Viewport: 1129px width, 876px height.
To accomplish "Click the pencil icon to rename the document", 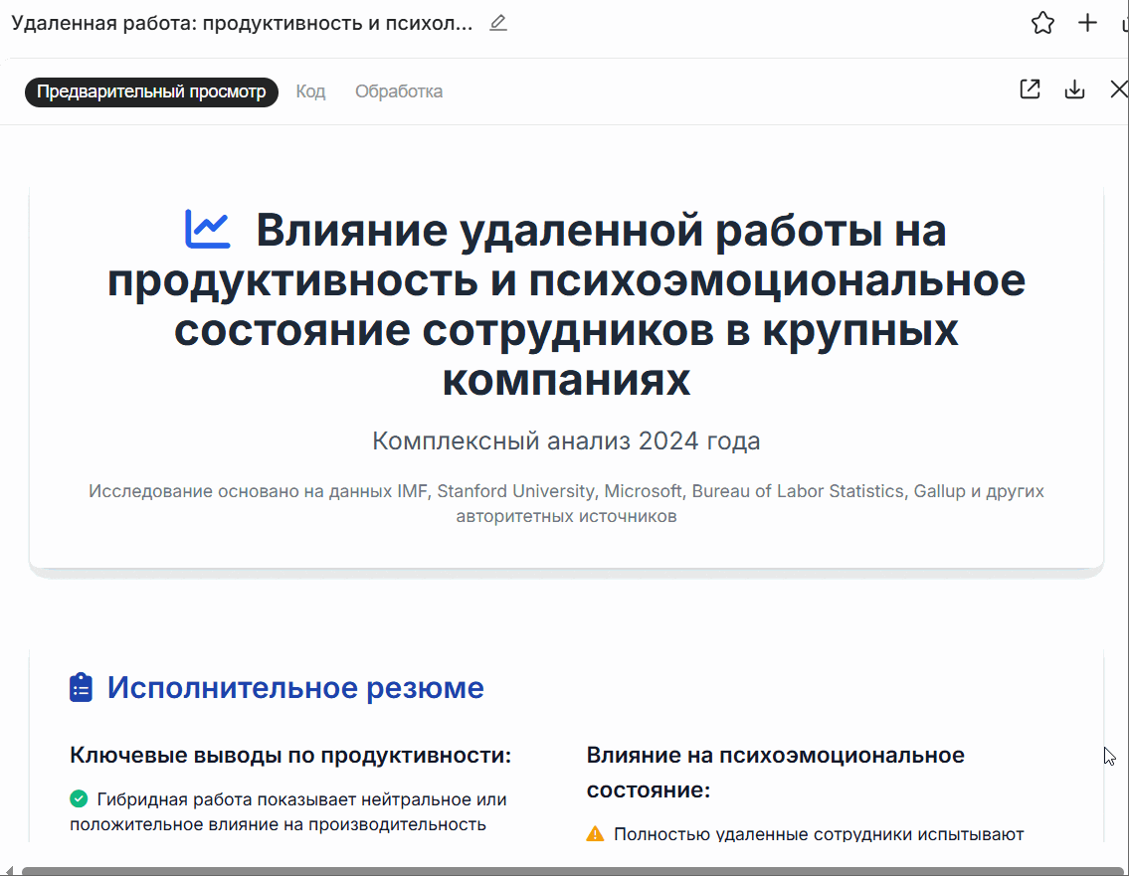I will (498, 23).
